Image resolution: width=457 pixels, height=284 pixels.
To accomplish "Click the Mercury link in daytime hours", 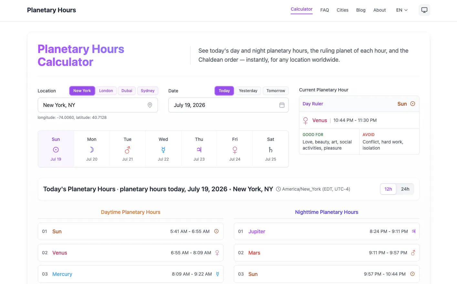I will pos(62,274).
